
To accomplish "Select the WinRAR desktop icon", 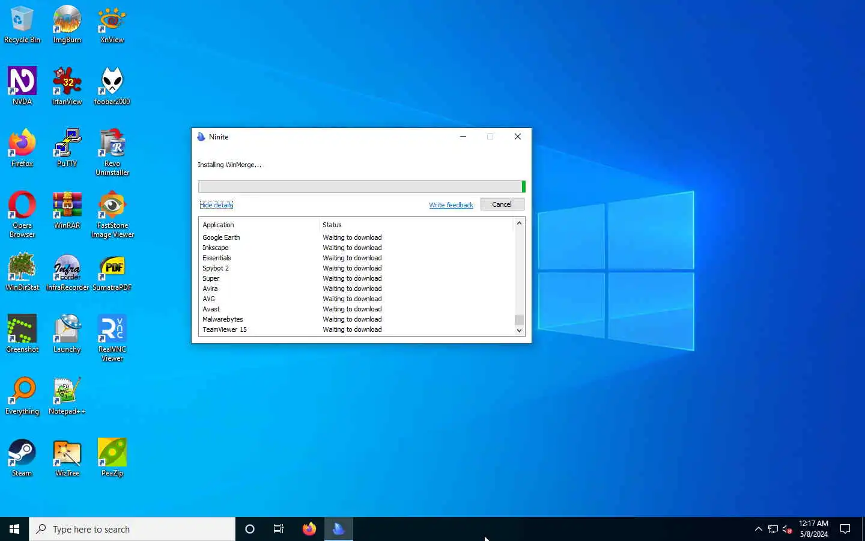I will 67,210.
